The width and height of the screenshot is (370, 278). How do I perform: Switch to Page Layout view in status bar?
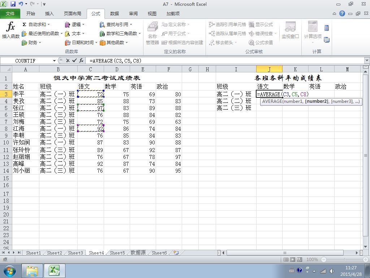(293, 260)
